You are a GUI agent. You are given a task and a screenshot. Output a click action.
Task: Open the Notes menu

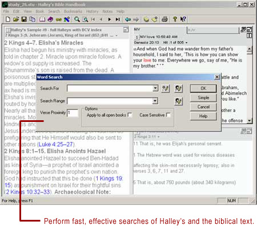[107, 11]
